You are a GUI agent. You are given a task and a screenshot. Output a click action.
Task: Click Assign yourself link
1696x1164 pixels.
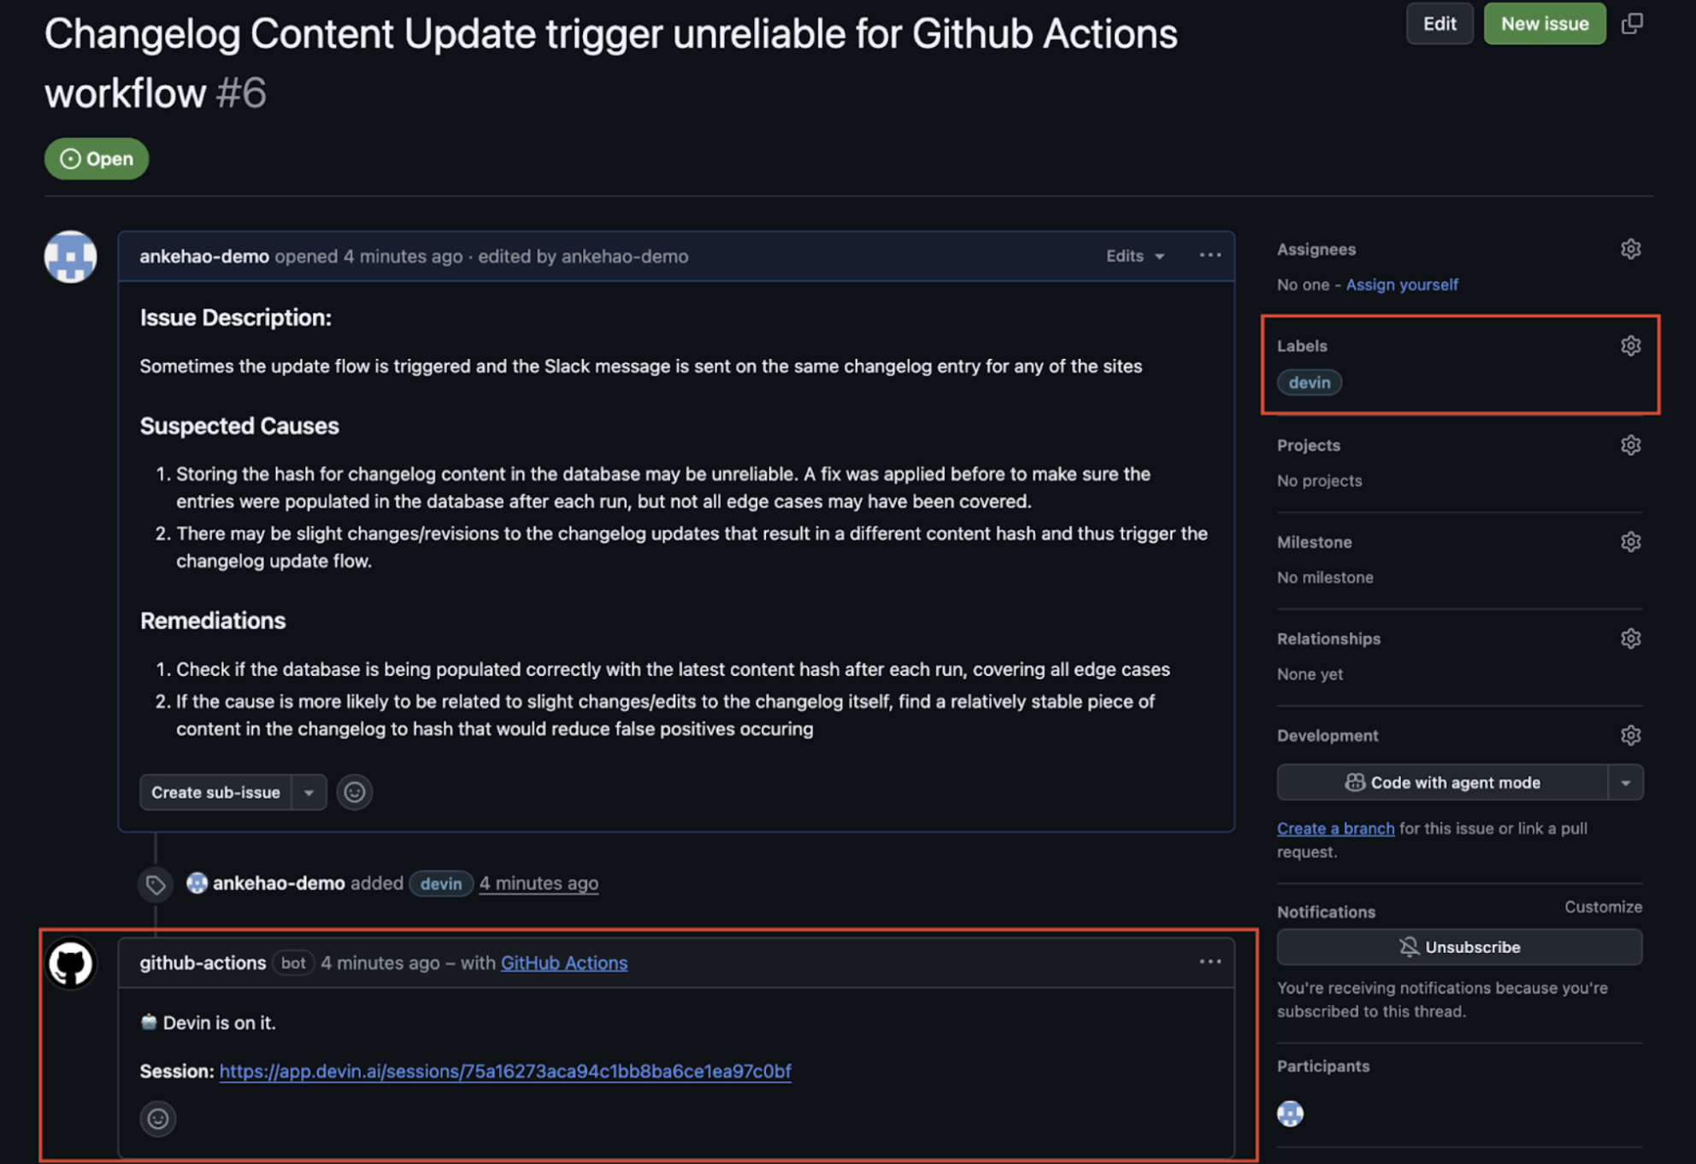coord(1401,285)
